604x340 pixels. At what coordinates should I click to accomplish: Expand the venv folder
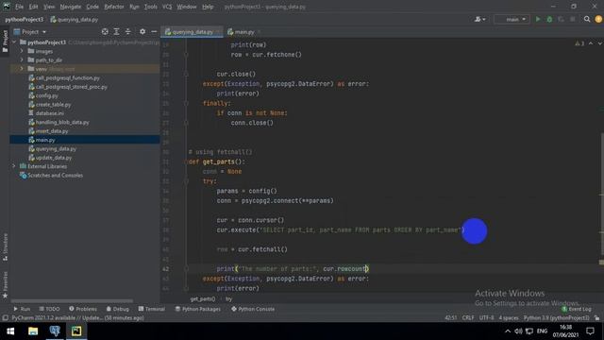tap(22, 69)
